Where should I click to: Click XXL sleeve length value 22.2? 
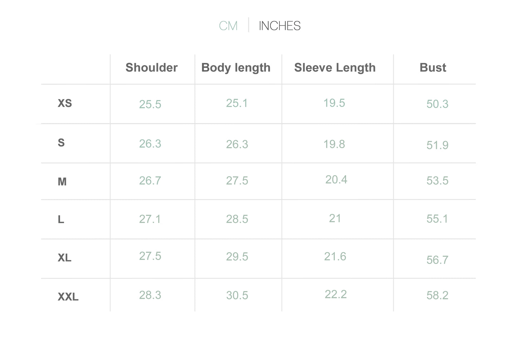click(x=336, y=294)
